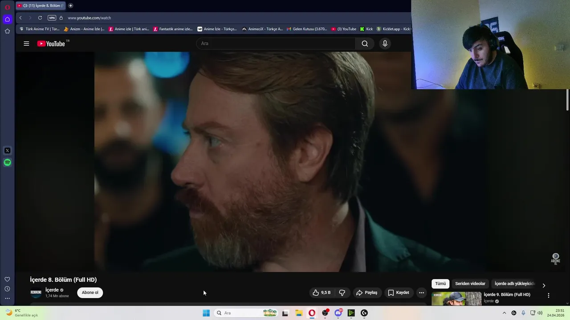The height and width of the screenshot is (320, 570).
Task: Go to YouTube home via logo
Action: pyautogui.click(x=51, y=44)
